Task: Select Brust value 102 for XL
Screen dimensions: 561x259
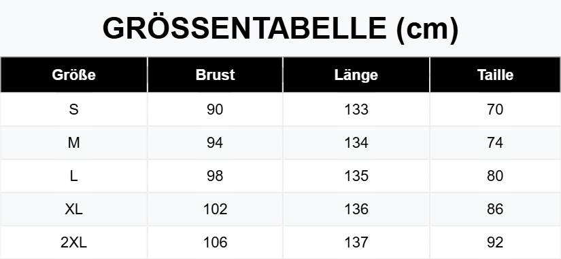Action: click(215, 209)
